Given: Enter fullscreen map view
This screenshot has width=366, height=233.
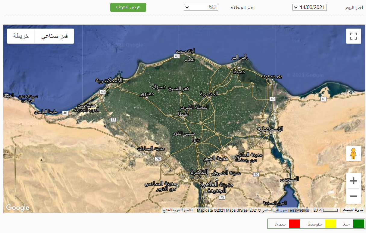Looking at the screenshot, I should tap(353, 36).
